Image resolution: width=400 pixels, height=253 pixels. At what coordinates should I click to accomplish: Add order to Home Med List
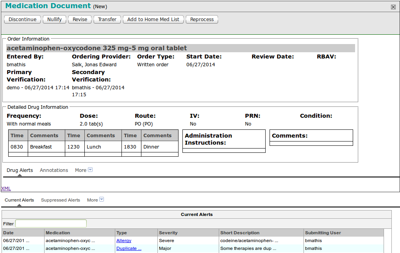(153, 19)
